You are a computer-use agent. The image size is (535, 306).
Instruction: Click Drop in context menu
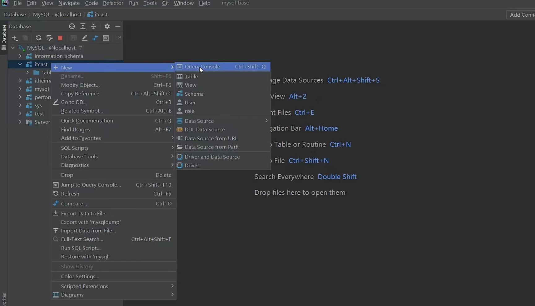tap(114, 175)
